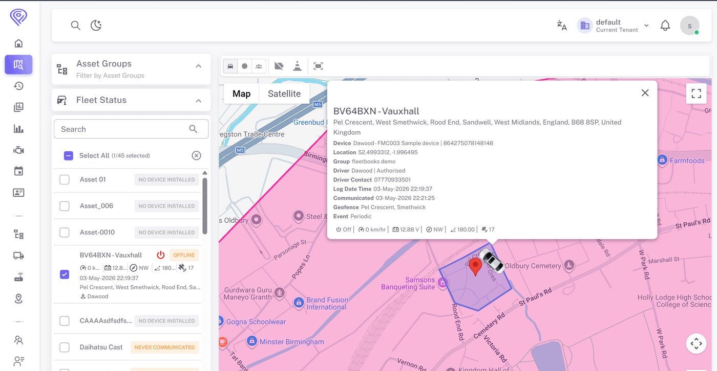The width and height of the screenshot is (717, 371).
Task: Open the user avatar 's' menu
Action: click(689, 26)
